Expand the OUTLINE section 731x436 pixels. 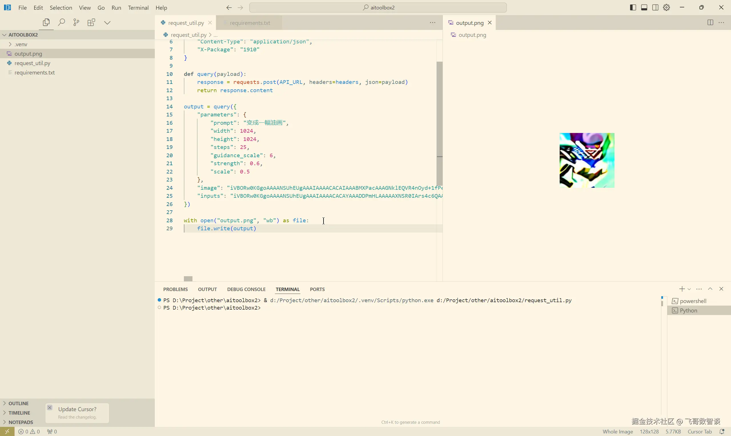(18, 403)
